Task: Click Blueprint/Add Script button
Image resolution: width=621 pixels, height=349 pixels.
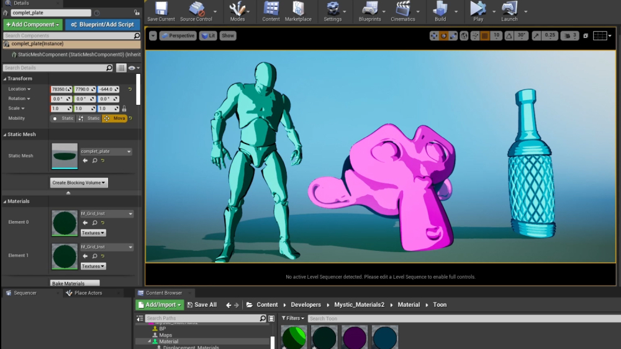Action: (102, 25)
